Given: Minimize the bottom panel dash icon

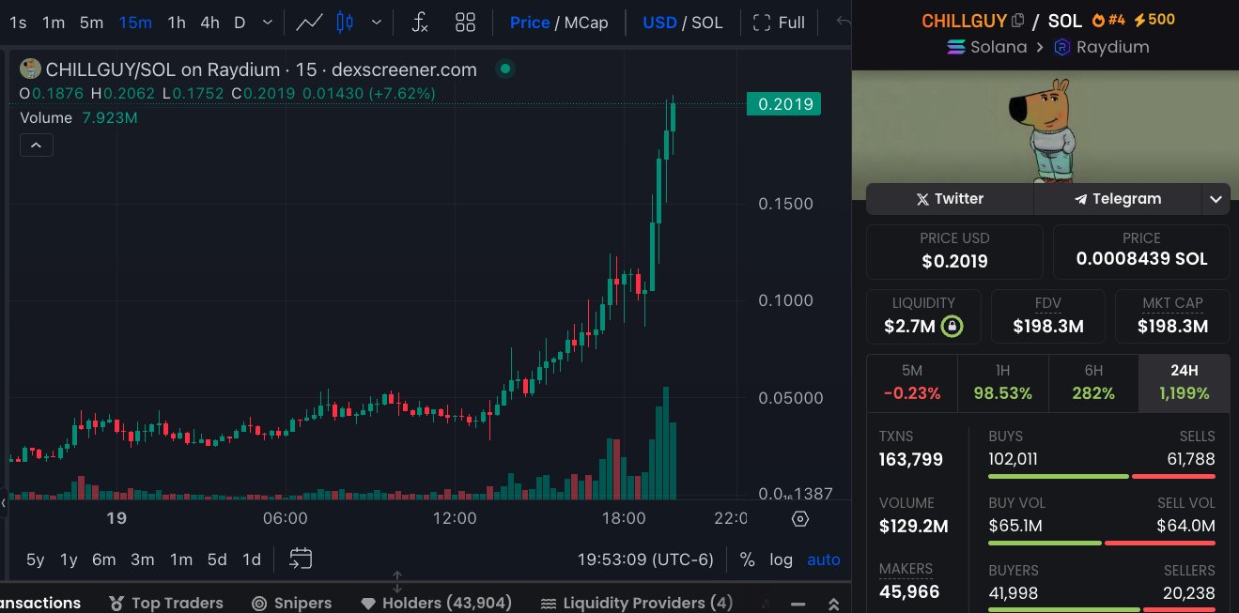Looking at the screenshot, I should point(798,604).
